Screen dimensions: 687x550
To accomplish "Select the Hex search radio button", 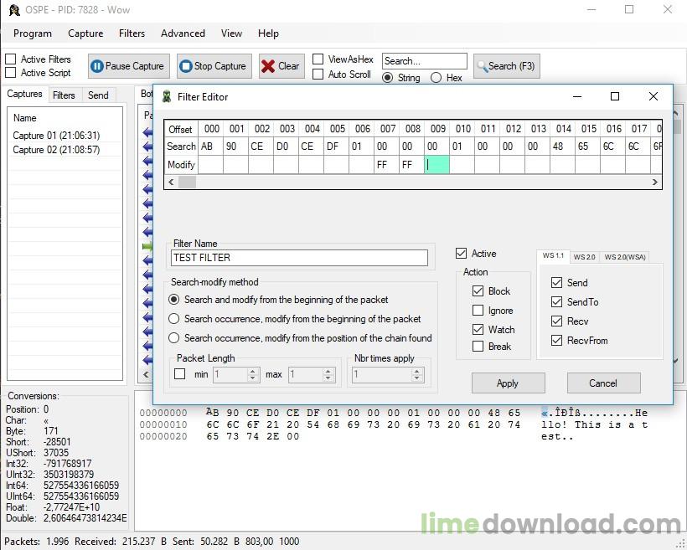I will coord(436,78).
